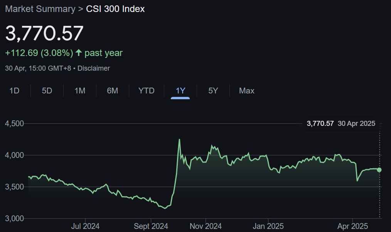
Task: Click the 3,770.57 price tooltip label
Action: pos(320,123)
